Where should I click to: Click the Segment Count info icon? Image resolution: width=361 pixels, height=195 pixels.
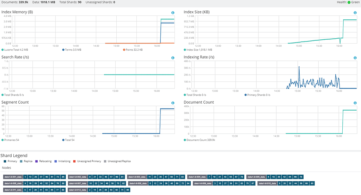(173, 103)
